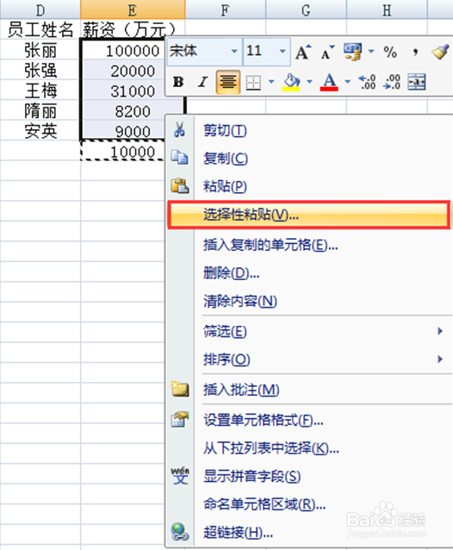Viewport: 453px width, 550px height.
Task: Toggle center alignment button
Action: [227, 82]
